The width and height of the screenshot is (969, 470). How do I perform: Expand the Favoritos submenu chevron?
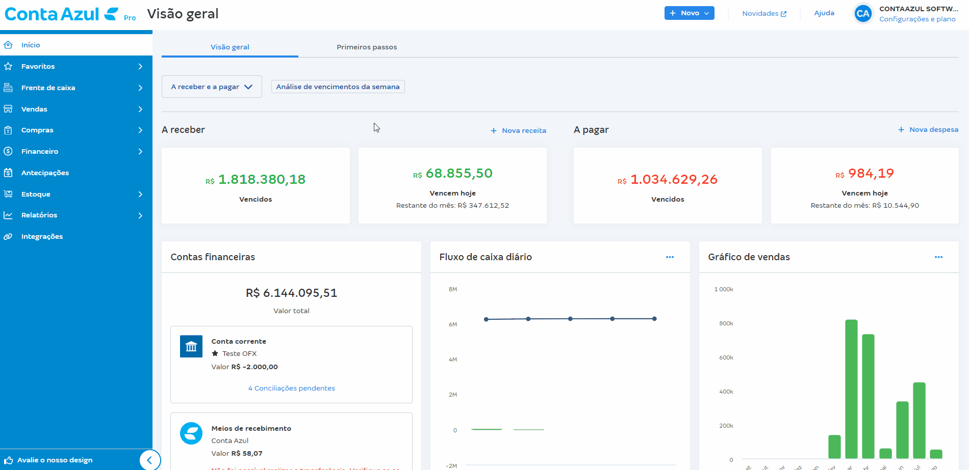140,66
